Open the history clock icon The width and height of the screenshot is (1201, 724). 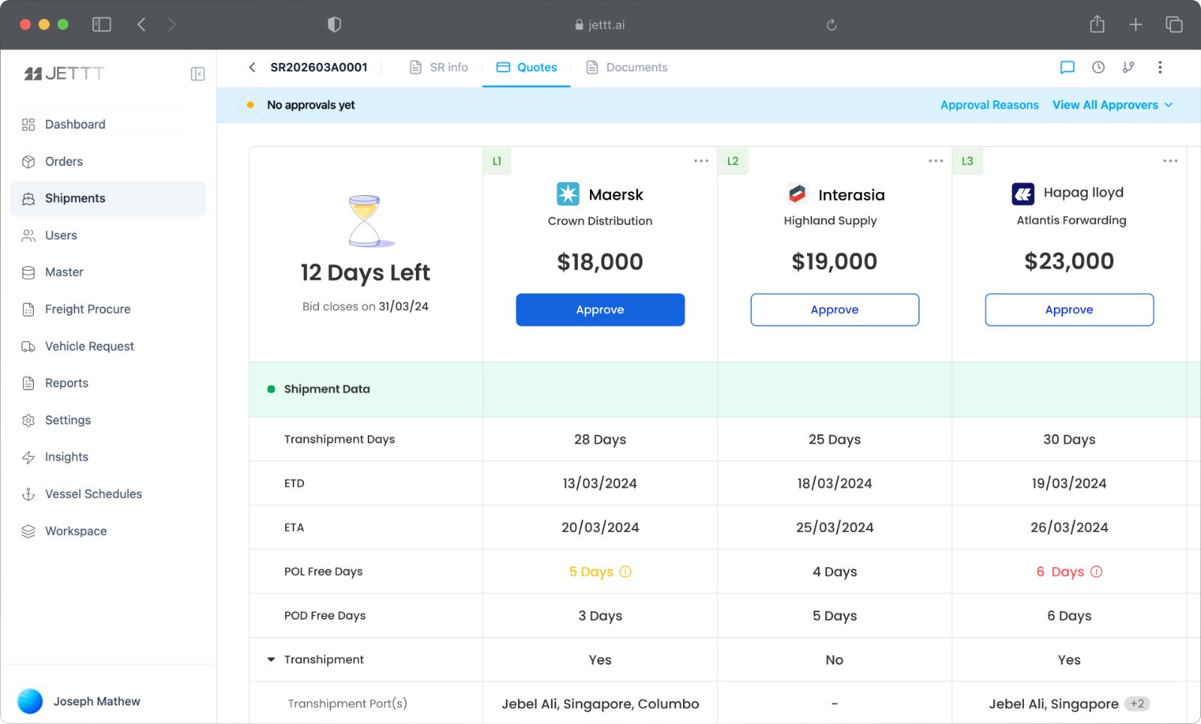tap(1098, 68)
